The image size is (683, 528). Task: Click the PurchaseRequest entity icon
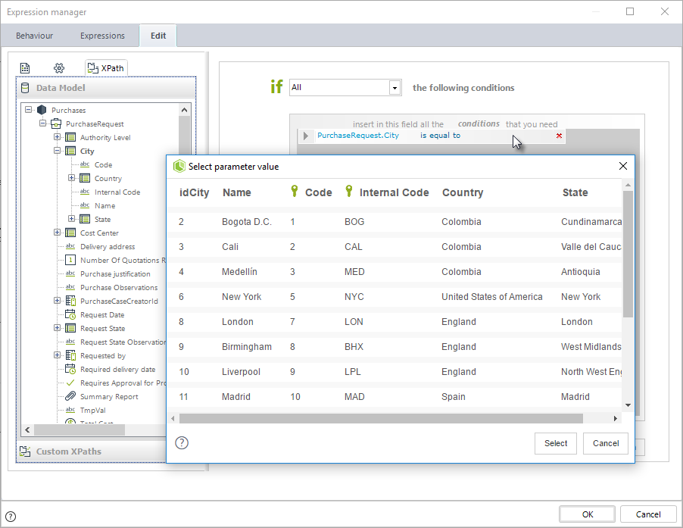click(56, 123)
